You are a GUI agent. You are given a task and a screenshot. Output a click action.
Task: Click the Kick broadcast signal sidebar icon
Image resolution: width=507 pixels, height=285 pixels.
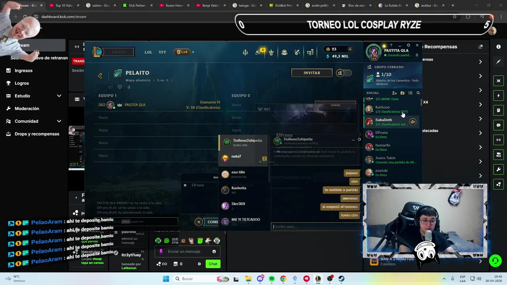coord(498,140)
